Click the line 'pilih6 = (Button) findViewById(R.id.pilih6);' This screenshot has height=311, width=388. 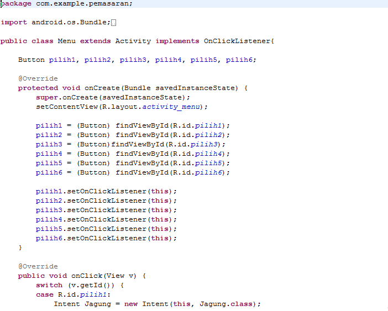133,172
